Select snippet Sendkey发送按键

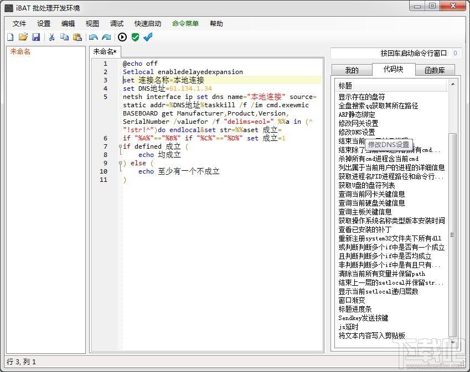(x=363, y=318)
